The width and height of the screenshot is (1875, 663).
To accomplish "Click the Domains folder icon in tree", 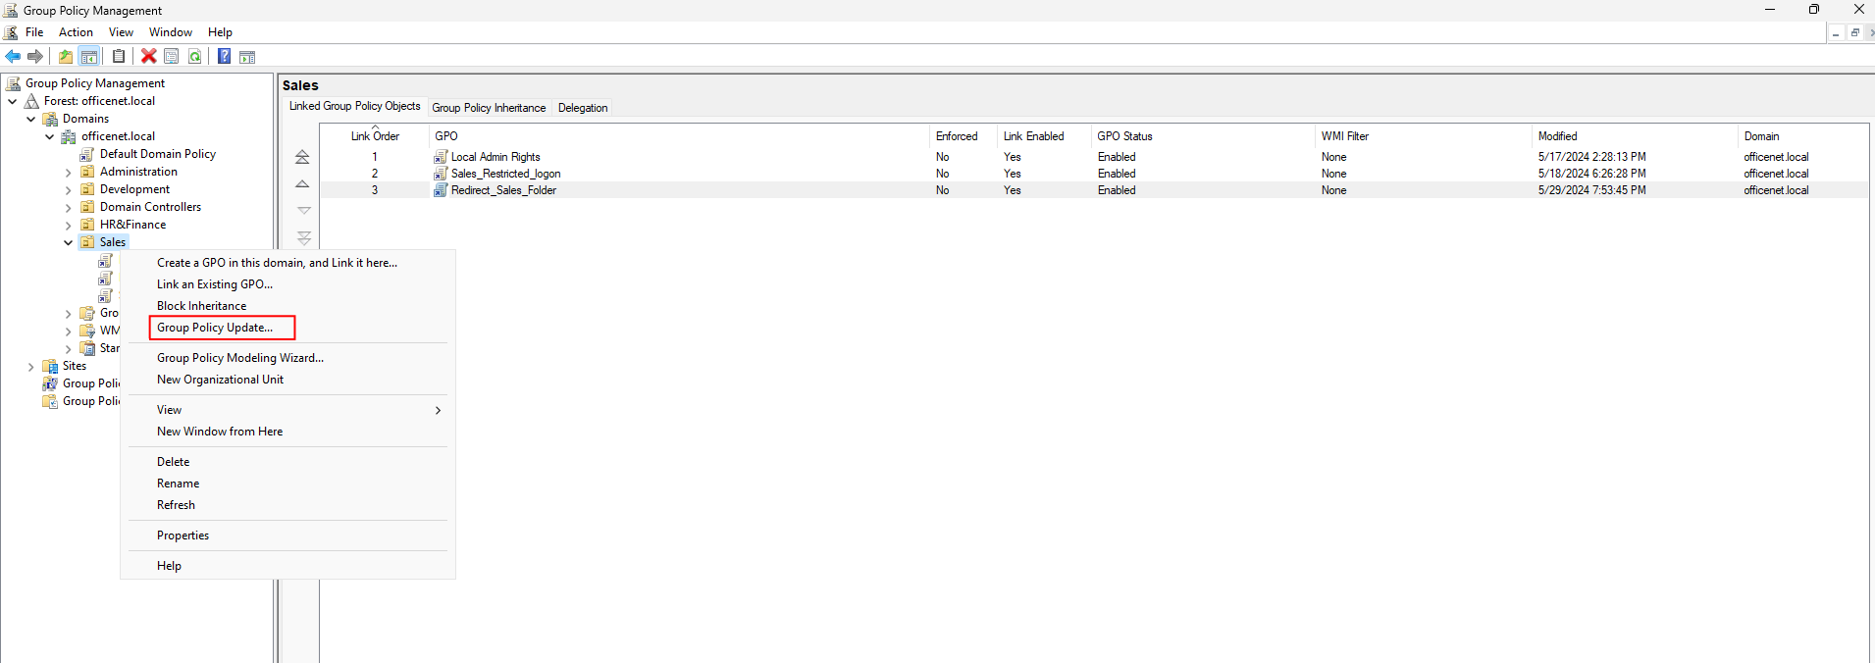I will pyautogui.click(x=50, y=119).
